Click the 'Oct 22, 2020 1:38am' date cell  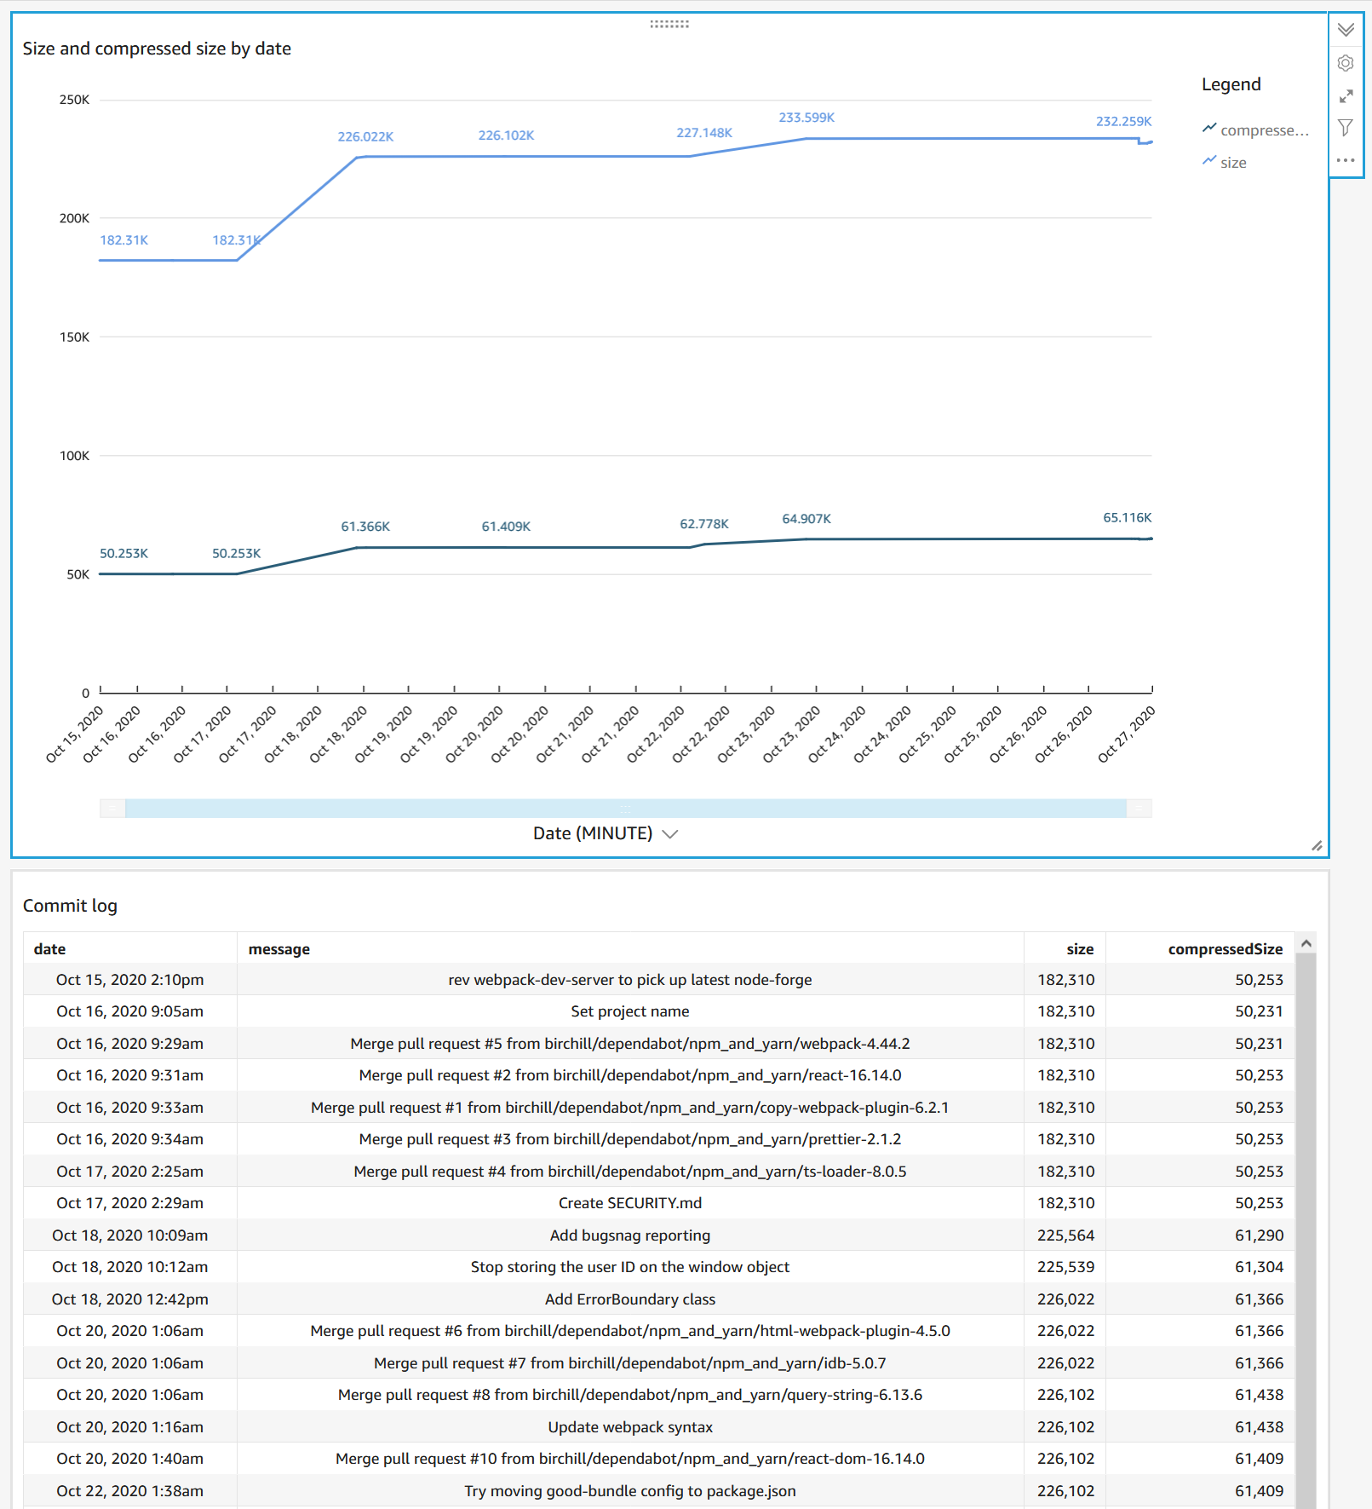130,1491
